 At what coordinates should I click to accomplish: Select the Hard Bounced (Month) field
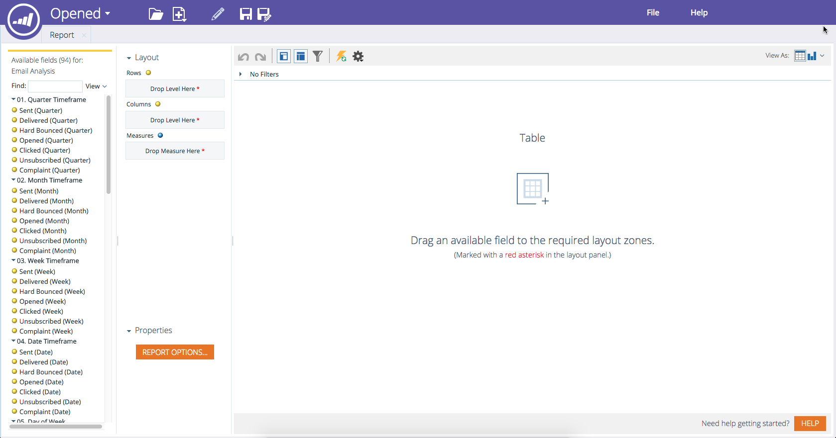[x=54, y=211]
